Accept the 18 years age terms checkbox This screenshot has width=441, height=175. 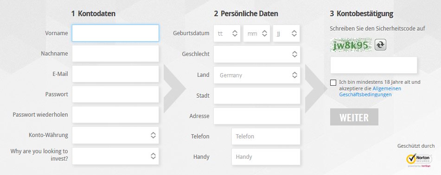[333, 82]
